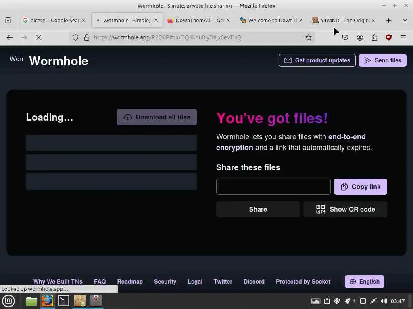
Task: Open the Pocket save icon
Action: [345, 37]
